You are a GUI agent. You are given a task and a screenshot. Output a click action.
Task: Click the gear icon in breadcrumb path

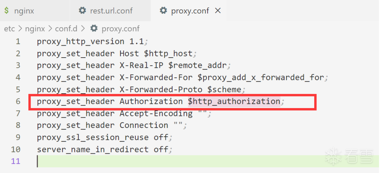pos(94,28)
